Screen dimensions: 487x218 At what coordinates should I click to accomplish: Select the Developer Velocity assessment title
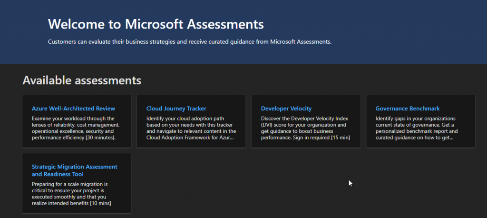pos(286,109)
